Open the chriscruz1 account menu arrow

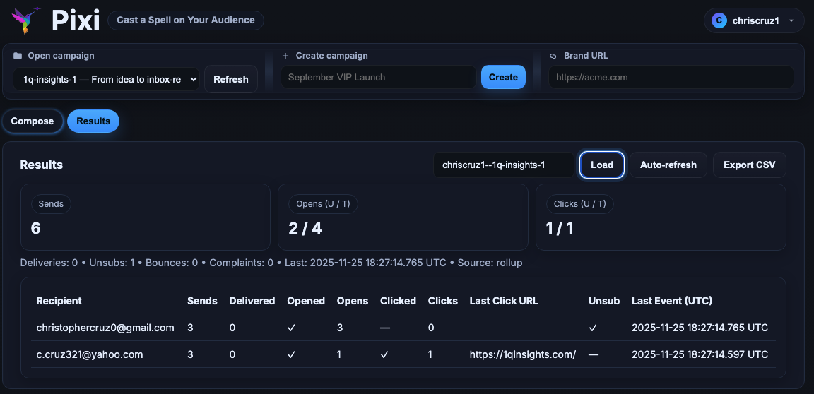pyautogui.click(x=791, y=20)
